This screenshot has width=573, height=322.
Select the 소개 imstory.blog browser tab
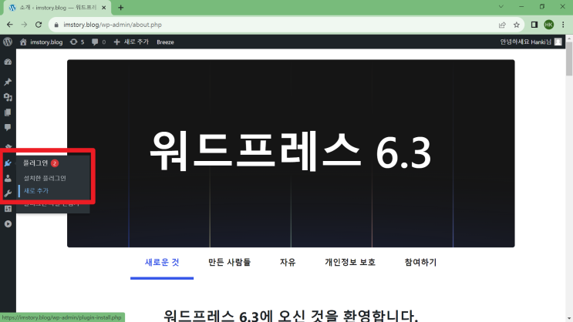coord(57,7)
